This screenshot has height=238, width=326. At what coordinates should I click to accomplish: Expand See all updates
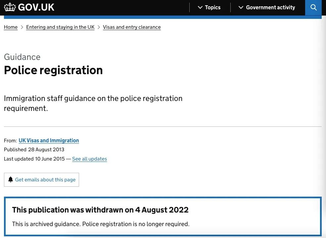click(x=89, y=159)
